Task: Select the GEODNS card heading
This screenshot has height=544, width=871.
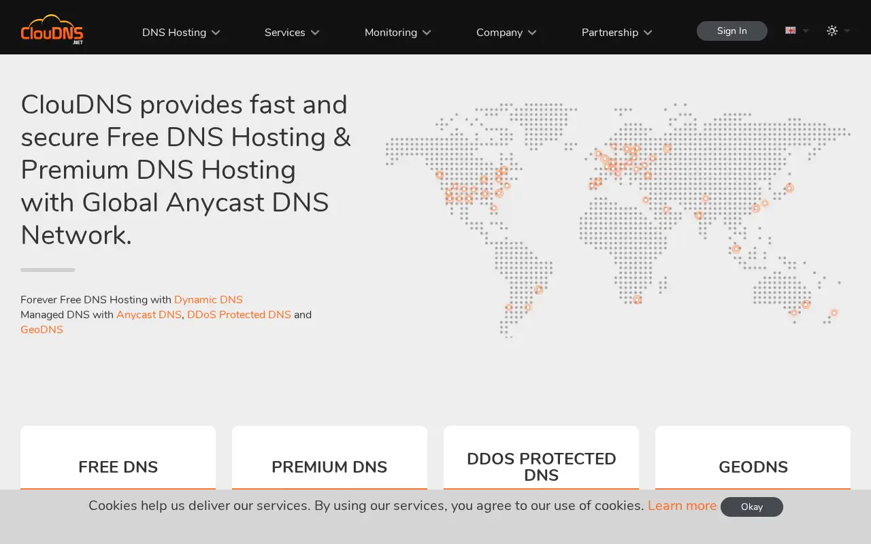Action: [x=753, y=467]
